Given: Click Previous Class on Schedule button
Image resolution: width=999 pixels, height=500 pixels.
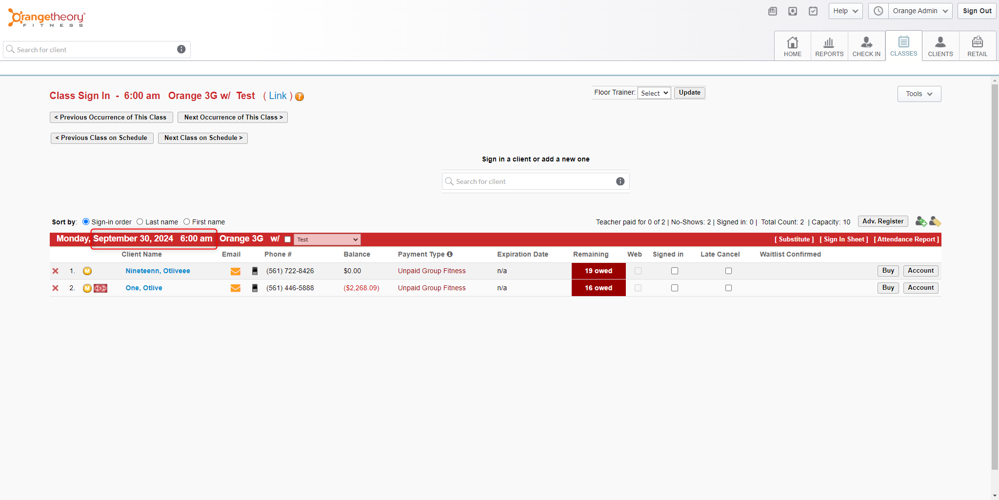Looking at the screenshot, I should [102, 138].
